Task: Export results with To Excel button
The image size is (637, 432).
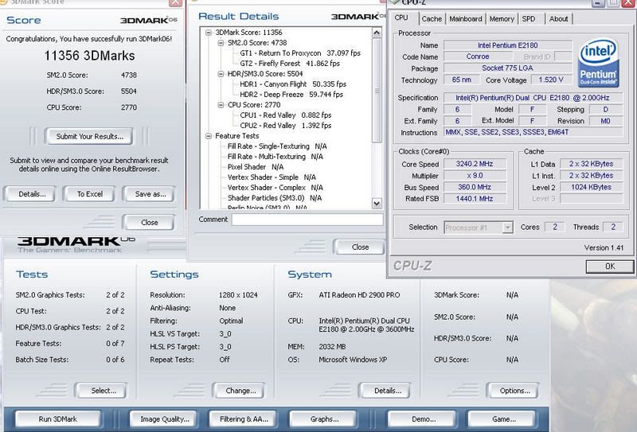Action: point(89,193)
